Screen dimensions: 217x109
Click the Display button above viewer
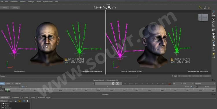coord(15,8)
